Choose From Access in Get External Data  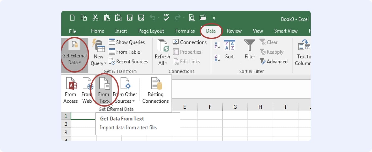(71, 90)
